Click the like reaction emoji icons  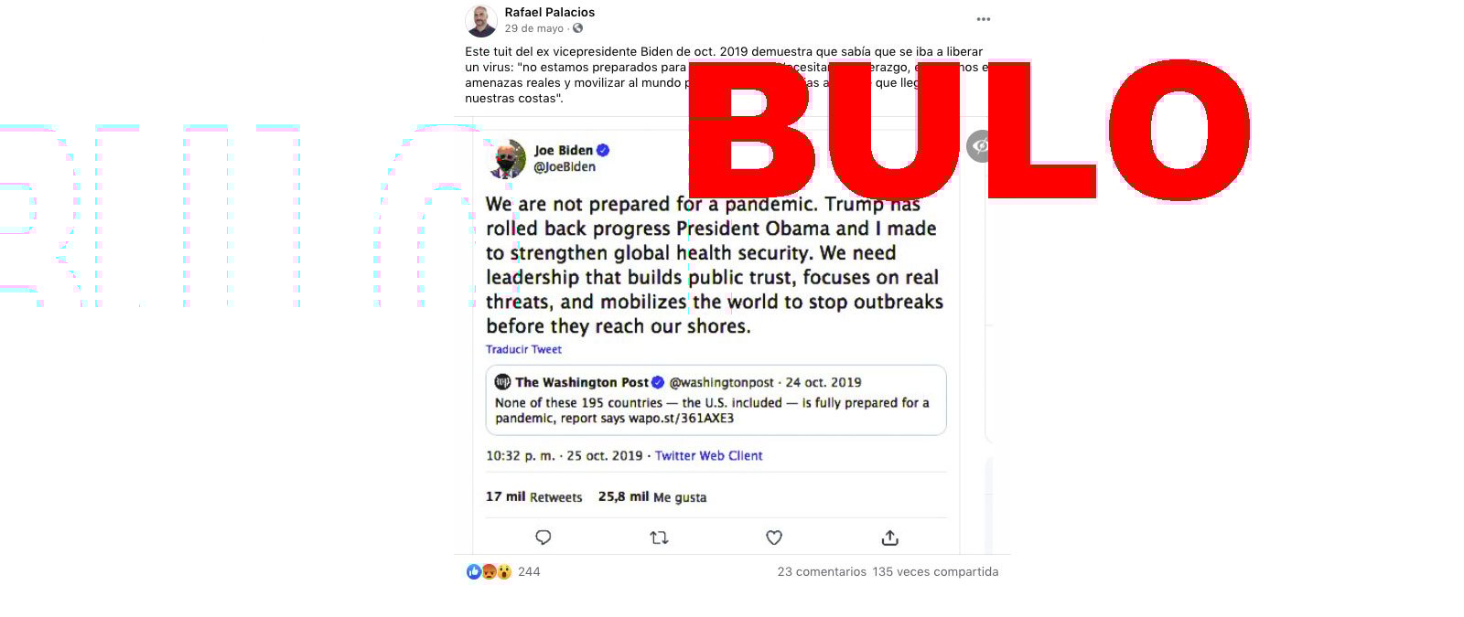pyautogui.click(x=490, y=571)
